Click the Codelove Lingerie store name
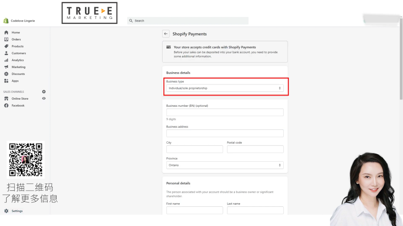Image resolution: width=403 pixels, height=226 pixels. 23,21
